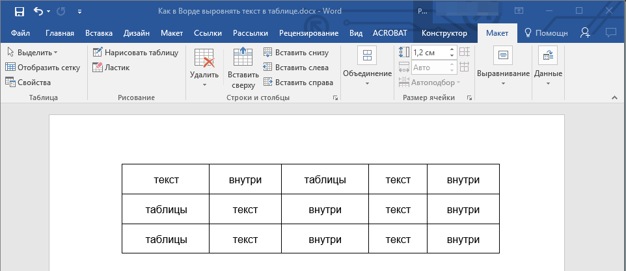The image size is (626, 271).
Task: Click the Draw Table (Нарисовать таблицу) tool
Action: 135,53
